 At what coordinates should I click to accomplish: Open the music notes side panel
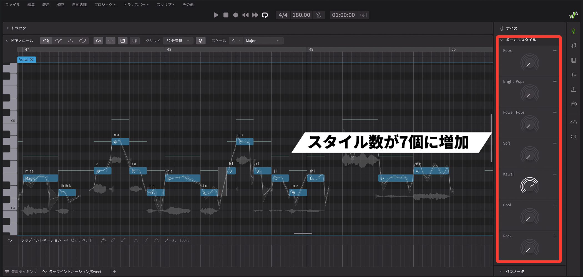pos(573,46)
